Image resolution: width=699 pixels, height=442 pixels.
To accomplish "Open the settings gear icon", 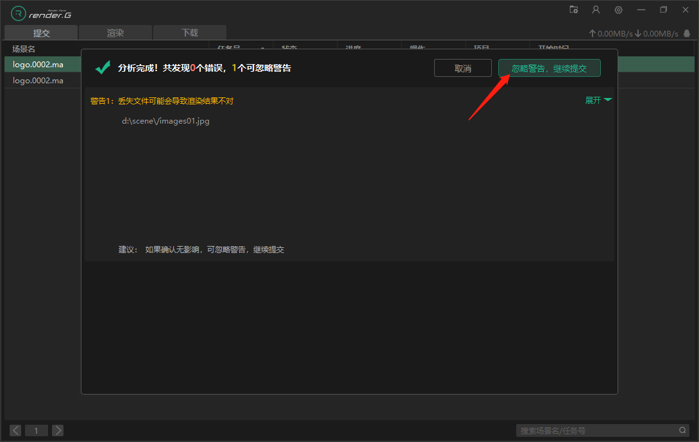I will pos(618,10).
